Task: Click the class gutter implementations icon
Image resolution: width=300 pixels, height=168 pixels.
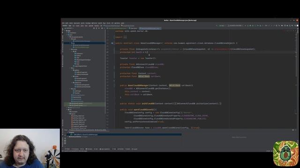Action: pos(112,43)
